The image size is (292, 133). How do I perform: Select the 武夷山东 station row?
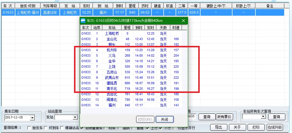click(131, 78)
